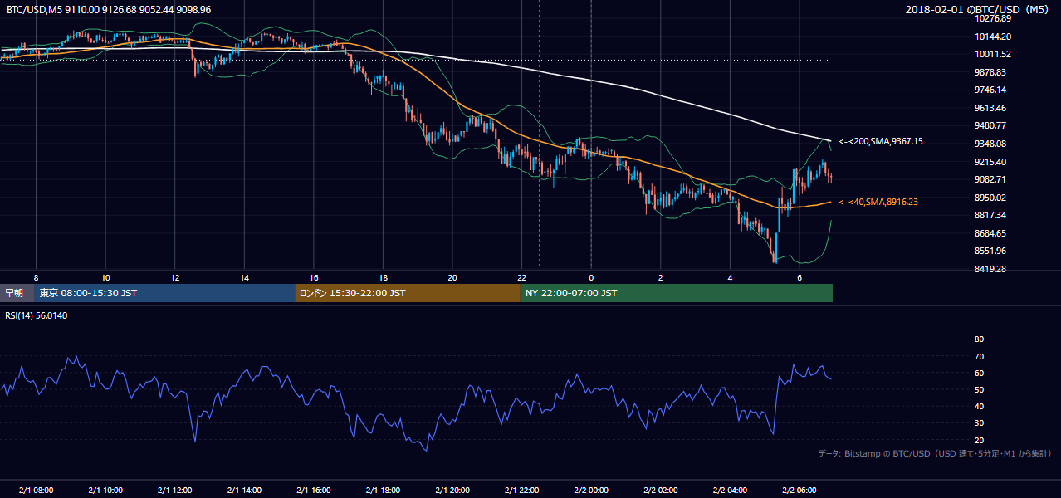This screenshot has width=1061, height=498.
Task: Click hour label 8 on price chart axis
Action: tap(36, 277)
